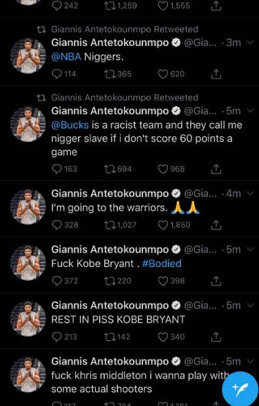Open the @NBA mention link
The image size is (259, 406).
click(66, 56)
